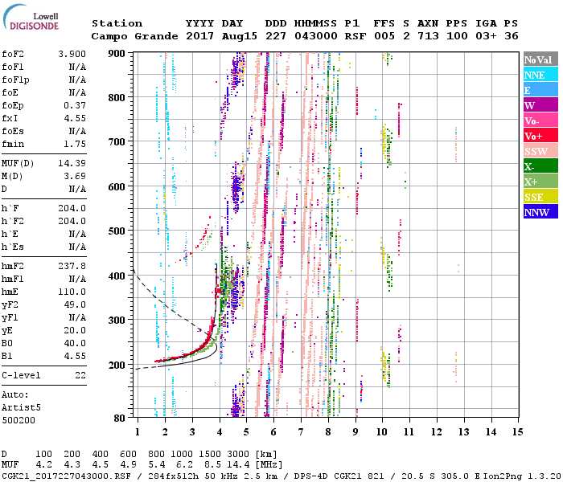
Task: Click the X+ legend swatch
Action: point(540,182)
